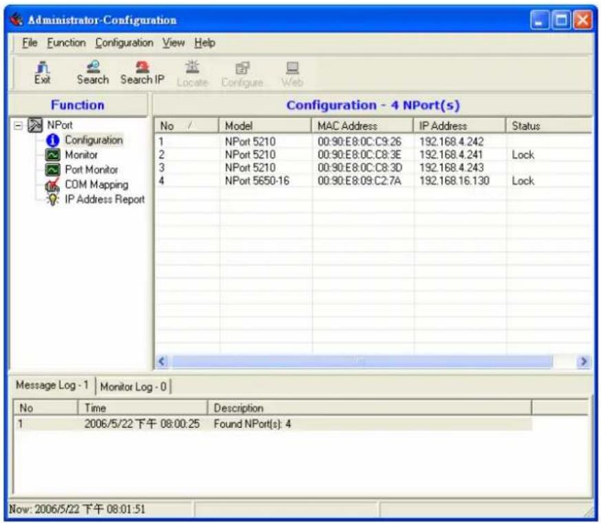Click MAC address 00:90:E8:0C:C8:3E
Screen dimensions: 601x523
pos(359,154)
